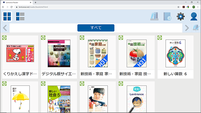
Task: Open 新しい算数 6 book cover
Action: coord(175,53)
